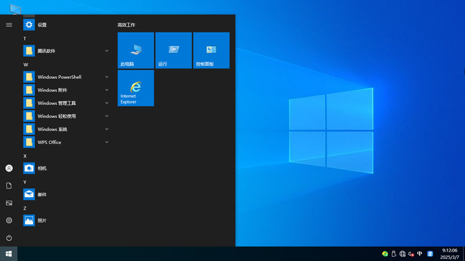465x261 pixels.
Task: Click the muted volume tray icon
Action: [x=411, y=254]
